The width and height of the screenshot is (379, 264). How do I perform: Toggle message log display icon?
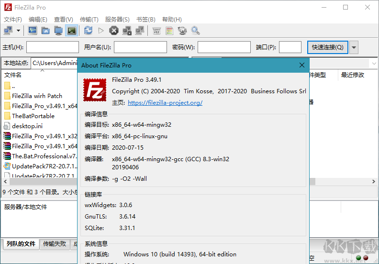[33, 31]
